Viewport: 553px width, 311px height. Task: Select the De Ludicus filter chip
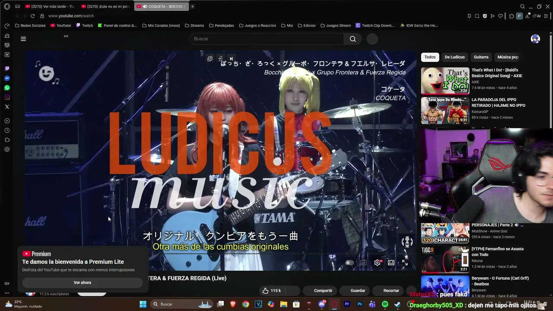tap(454, 57)
